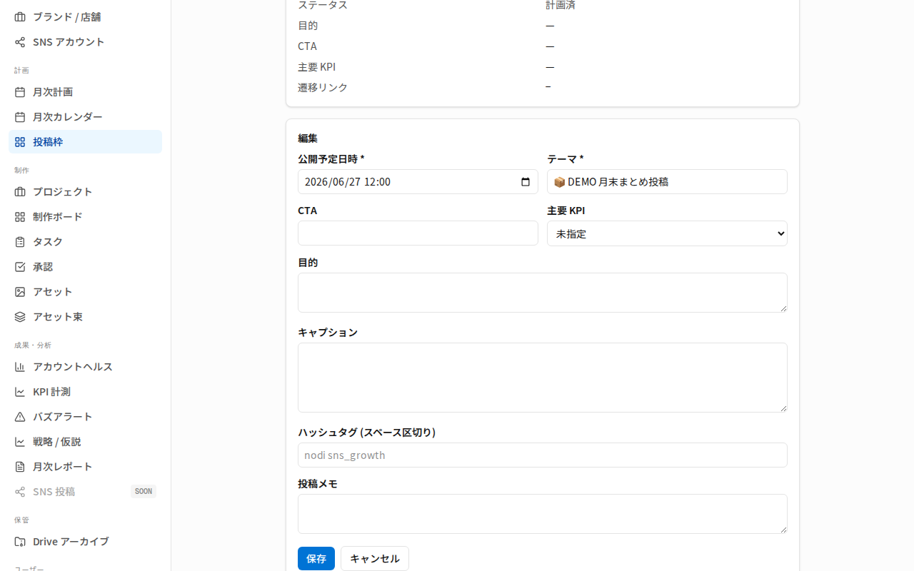Viewport: 914px width, 571px height.
Task: Click the briefcase icon beside ブランド / 店舗
Action: pos(20,17)
